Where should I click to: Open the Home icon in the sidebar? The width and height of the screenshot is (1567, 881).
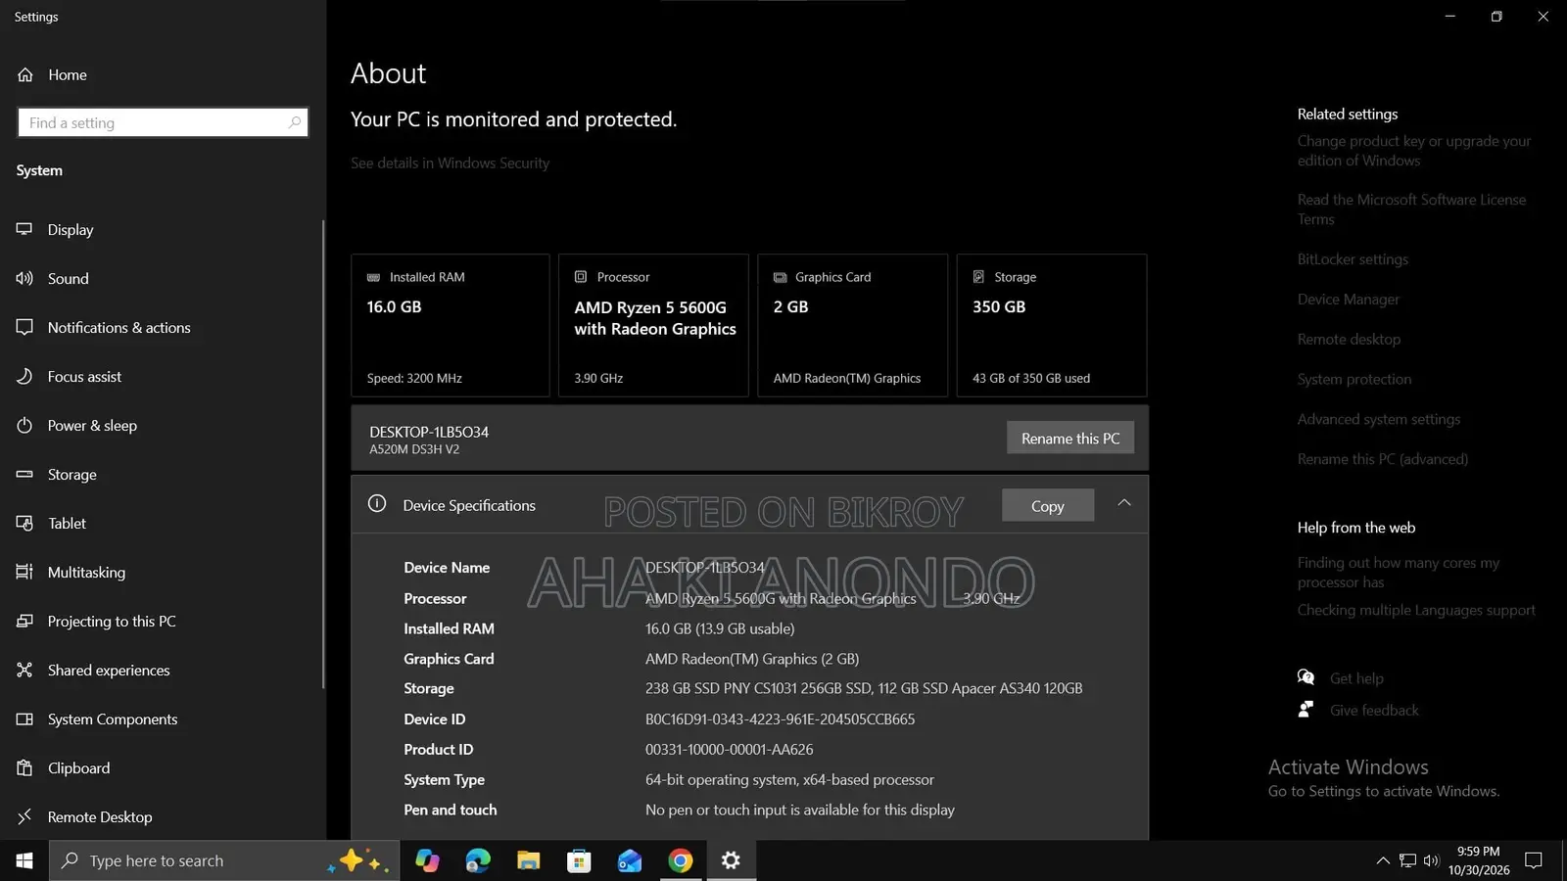click(x=25, y=74)
